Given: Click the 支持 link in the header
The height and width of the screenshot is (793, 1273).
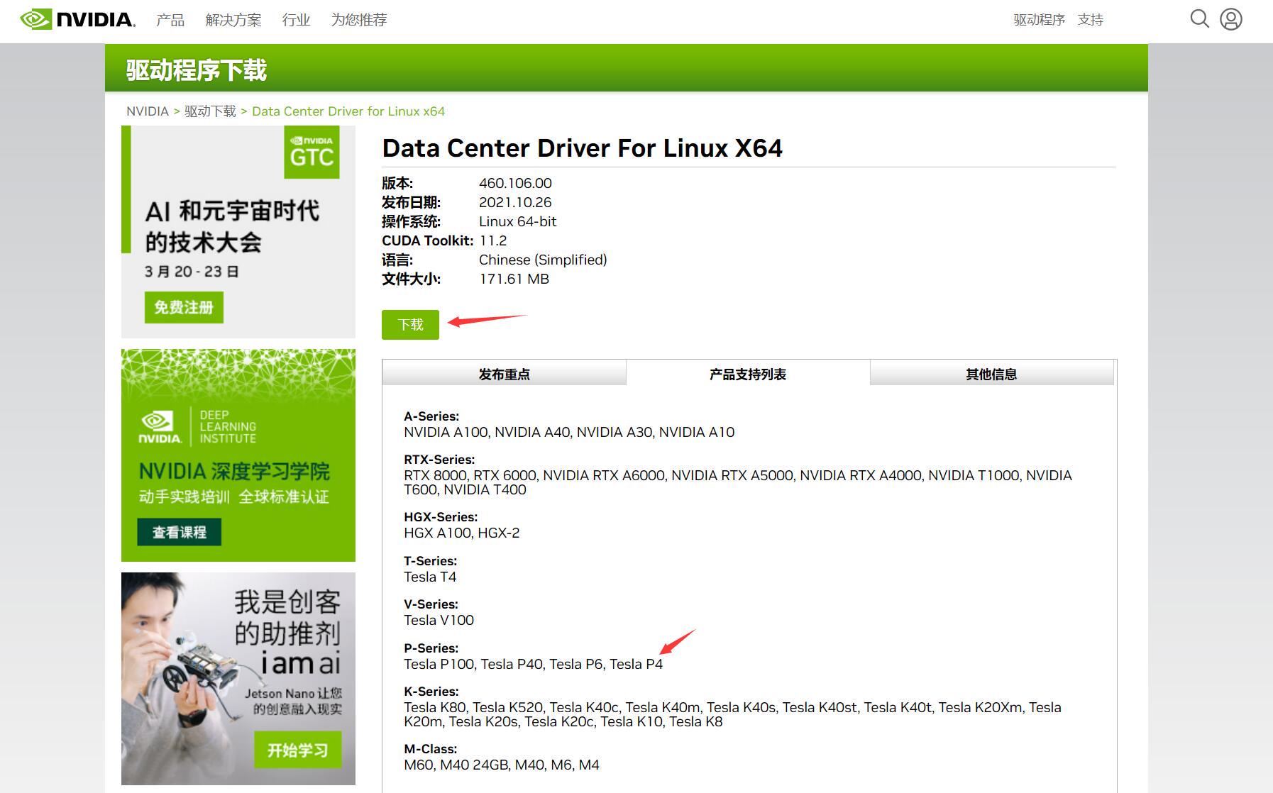Looking at the screenshot, I should (x=1091, y=20).
